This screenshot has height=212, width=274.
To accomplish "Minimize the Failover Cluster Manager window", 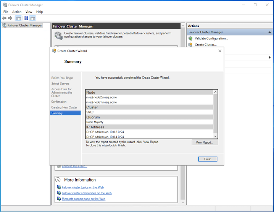I will click(243, 5).
